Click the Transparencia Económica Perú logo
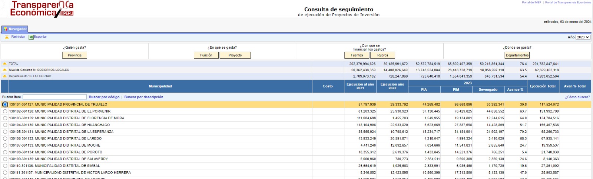 pos(42,9)
